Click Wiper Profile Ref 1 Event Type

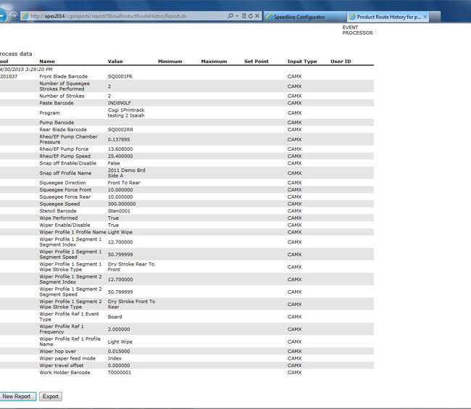coord(69,316)
